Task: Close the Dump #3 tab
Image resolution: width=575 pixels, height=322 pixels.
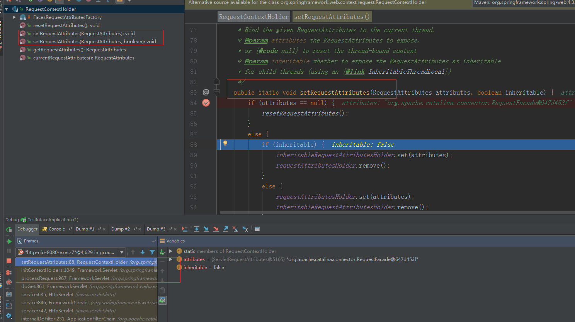Action: [175, 229]
